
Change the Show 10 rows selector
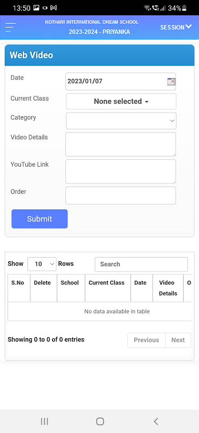[x=42, y=264]
